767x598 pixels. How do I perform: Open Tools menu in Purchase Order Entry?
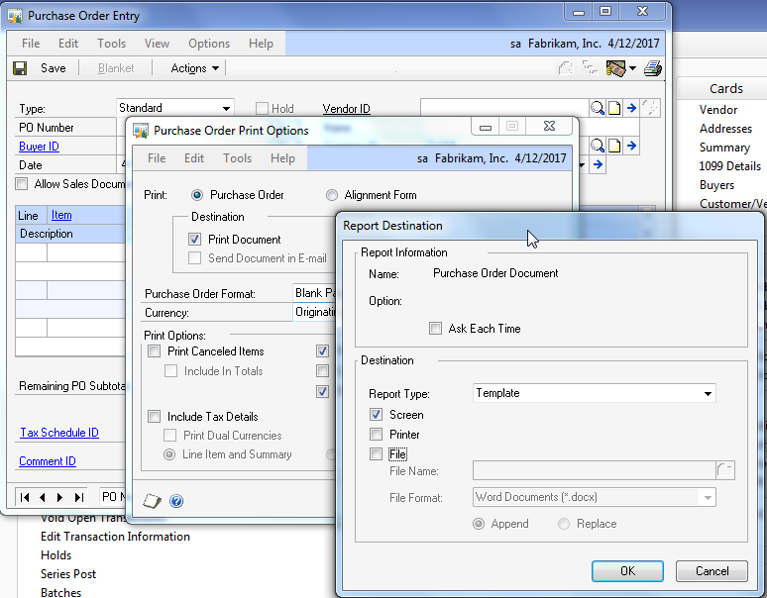[111, 43]
